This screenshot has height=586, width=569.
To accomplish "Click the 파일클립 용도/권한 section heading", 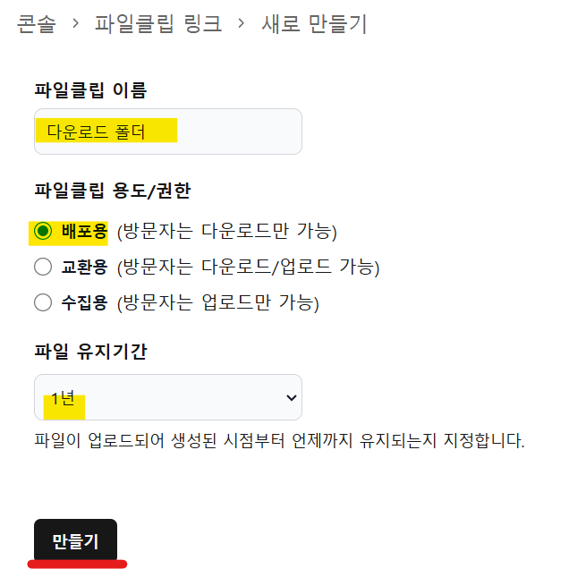I will click(x=112, y=190).
